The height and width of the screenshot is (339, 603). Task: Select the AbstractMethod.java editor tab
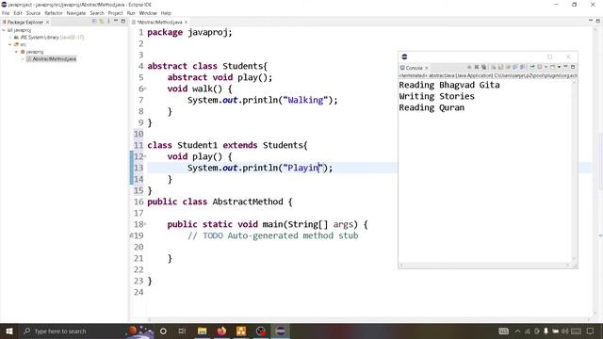click(x=159, y=23)
